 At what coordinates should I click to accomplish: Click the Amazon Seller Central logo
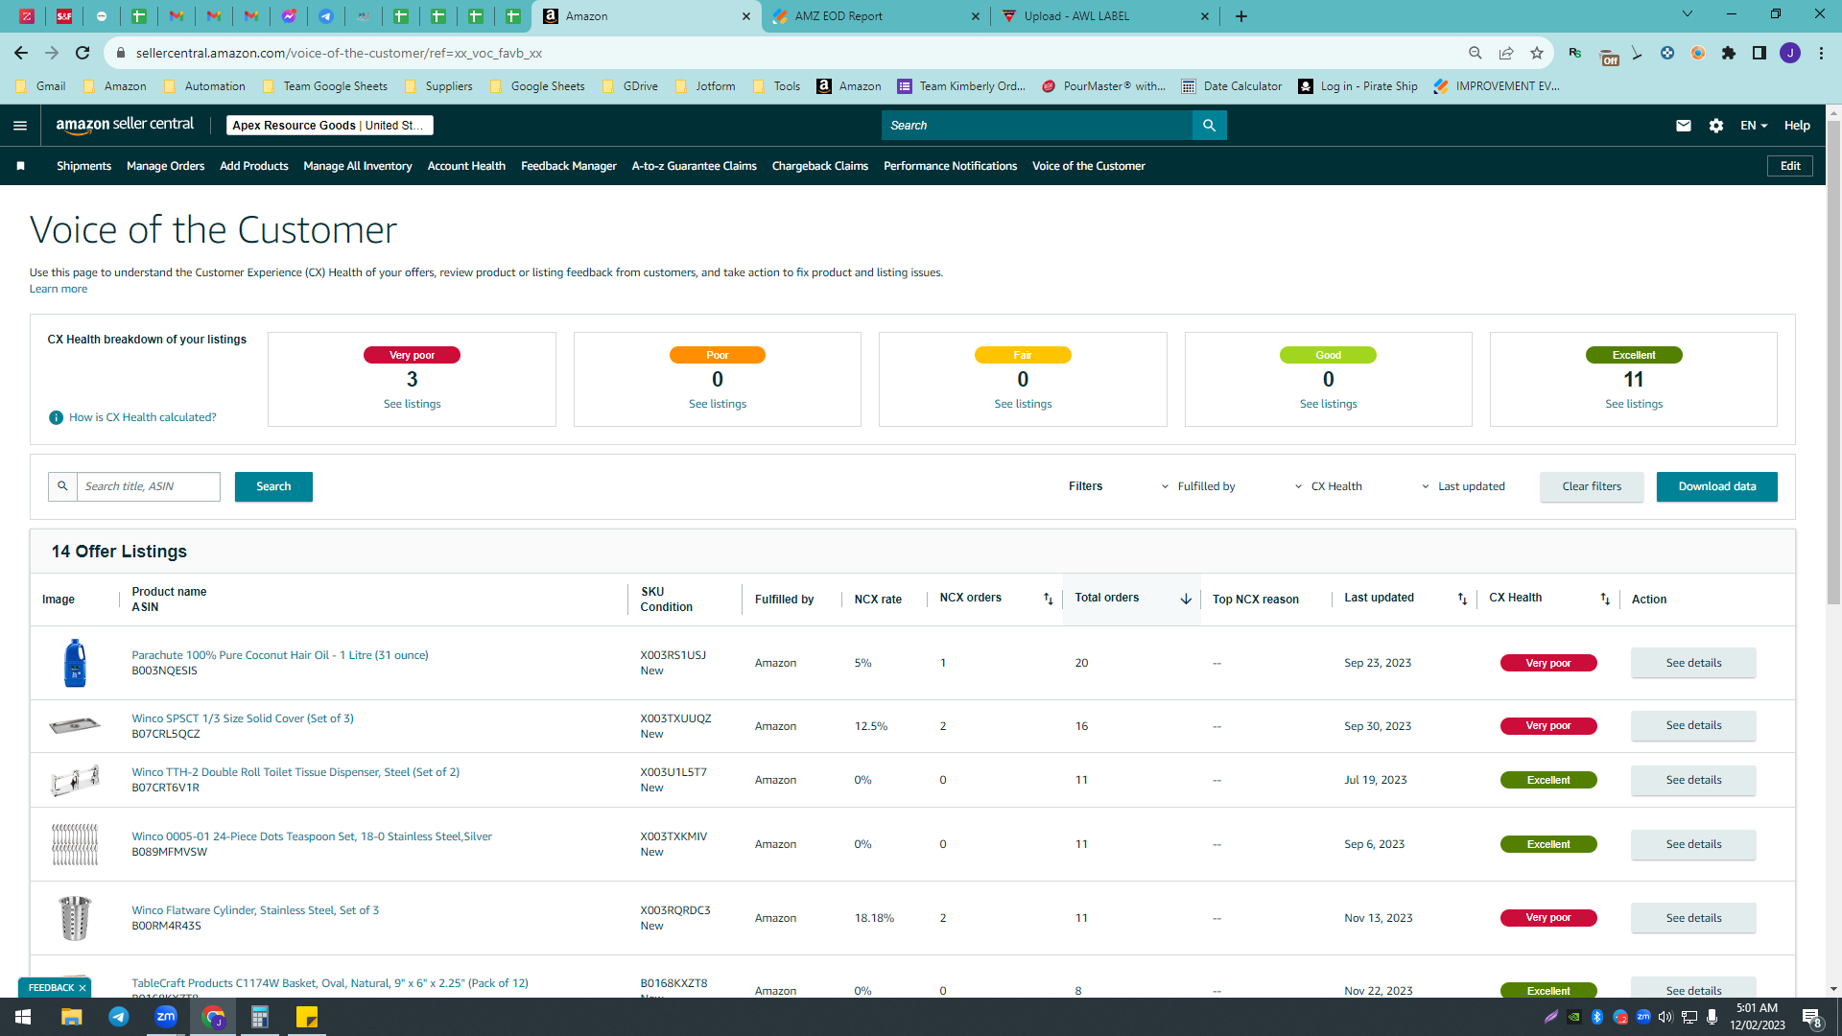click(x=125, y=125)
